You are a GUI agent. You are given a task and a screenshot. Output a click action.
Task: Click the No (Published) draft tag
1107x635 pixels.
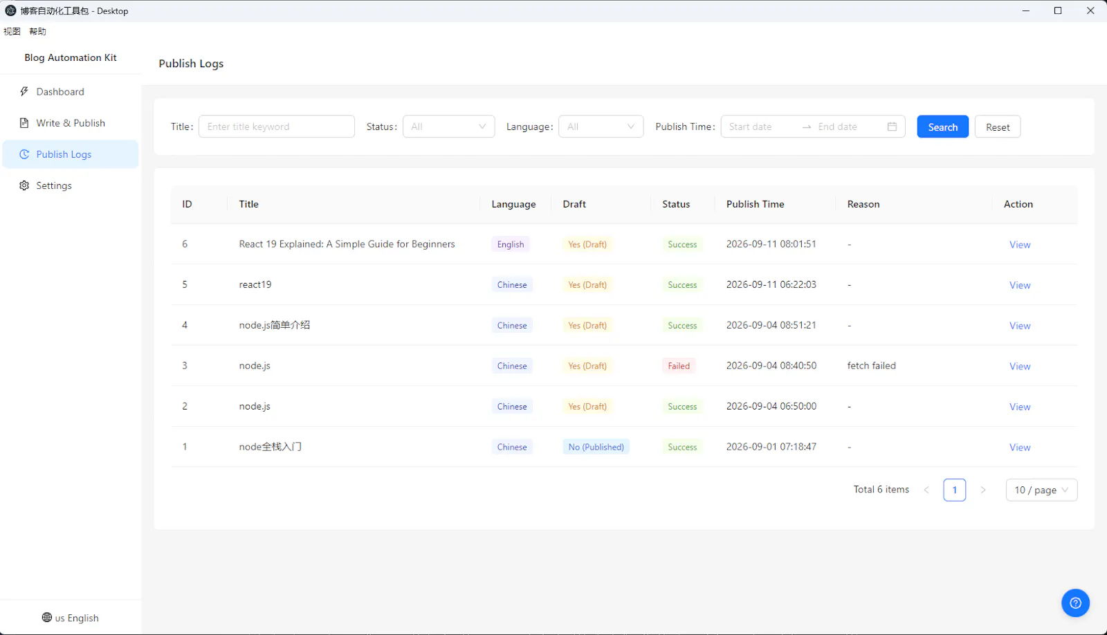[x=596, y=447]
